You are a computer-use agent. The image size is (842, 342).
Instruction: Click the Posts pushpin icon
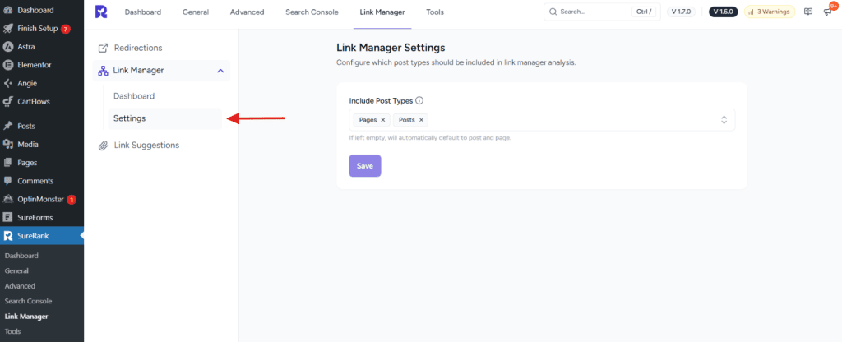click(7, 126)
